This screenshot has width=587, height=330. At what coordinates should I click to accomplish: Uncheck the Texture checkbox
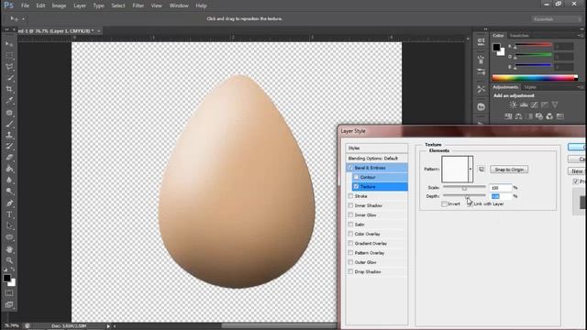tap(357, 186)
